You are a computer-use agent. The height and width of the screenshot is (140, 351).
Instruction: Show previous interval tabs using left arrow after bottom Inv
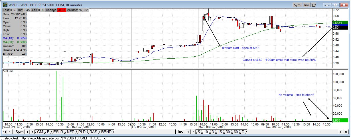point(188,132)
